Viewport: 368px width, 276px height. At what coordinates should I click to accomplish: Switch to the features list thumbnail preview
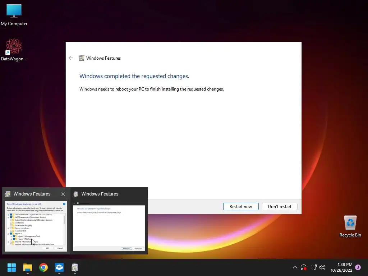point(36,226)
